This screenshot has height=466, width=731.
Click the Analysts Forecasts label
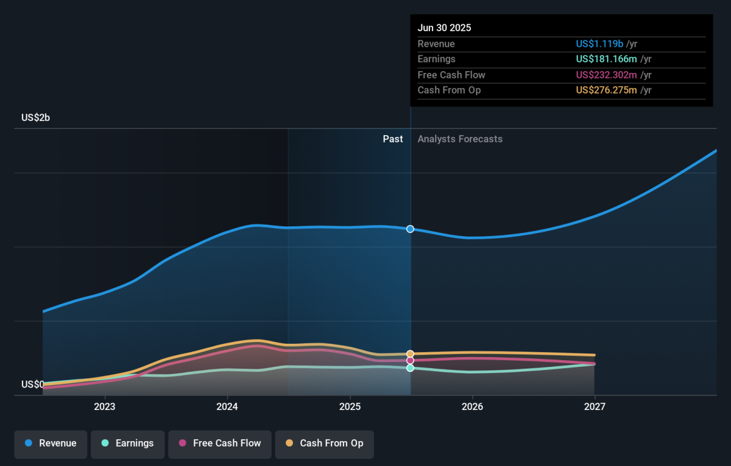click(x=460, y=139)
